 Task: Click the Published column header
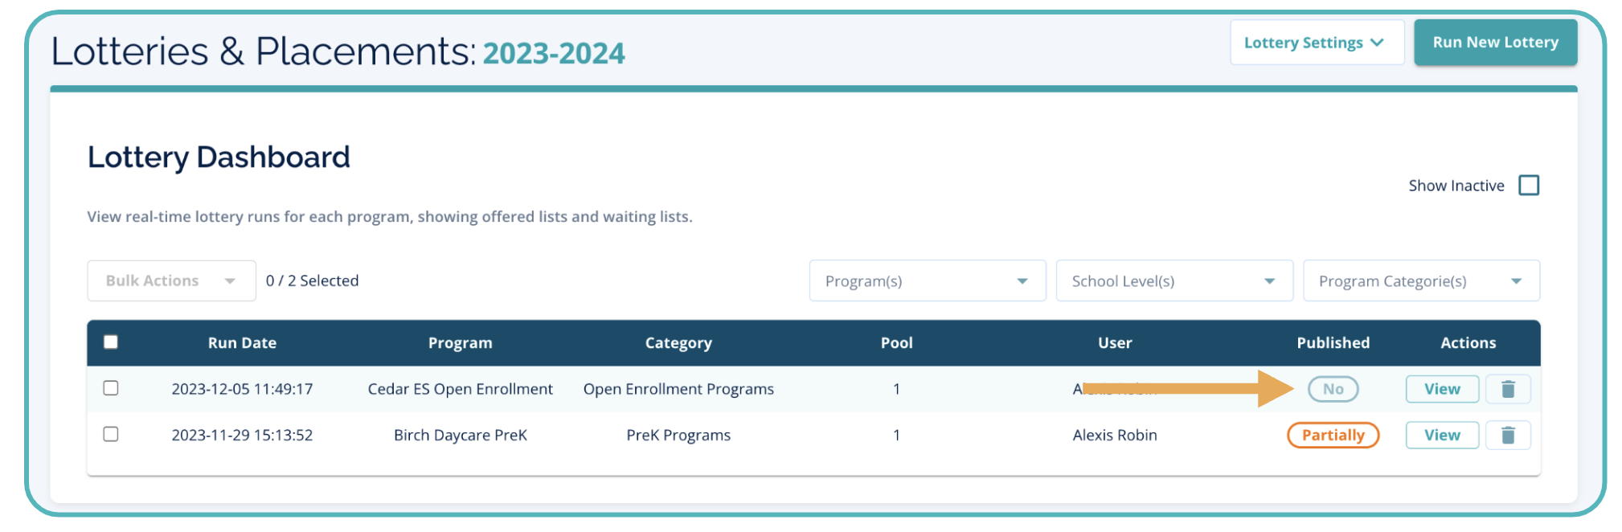click(x=1333, y=343)
